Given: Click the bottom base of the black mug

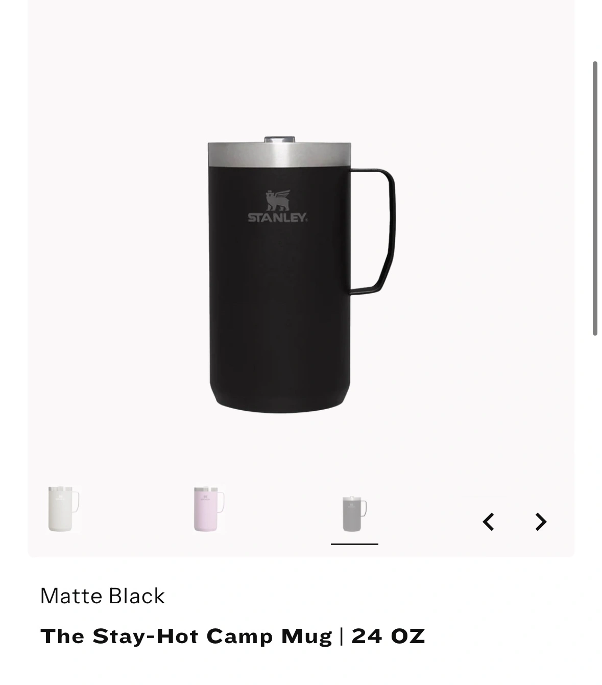Looking at the screenshot, I should click(x=280, y=401).
